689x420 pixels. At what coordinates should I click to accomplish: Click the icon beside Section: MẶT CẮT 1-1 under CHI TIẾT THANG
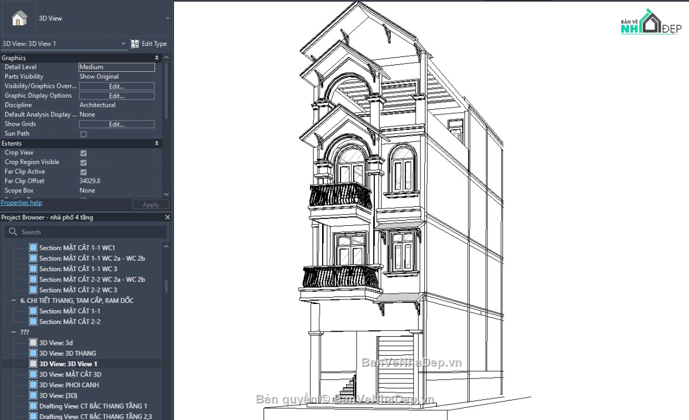33,311
